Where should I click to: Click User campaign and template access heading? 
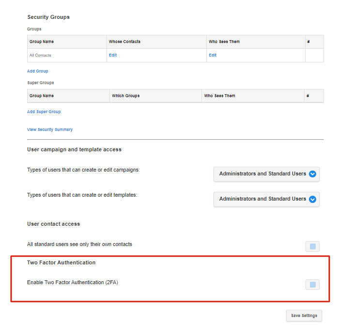click(74, 149)
